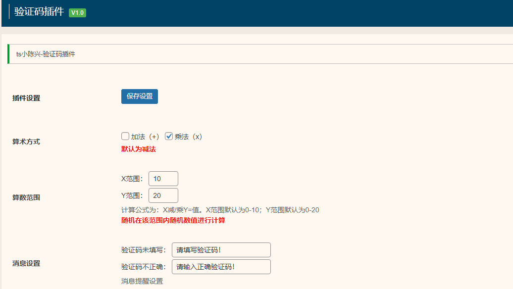Click the ts小陈兴-验证码插件 notice text

click(46, 54)
